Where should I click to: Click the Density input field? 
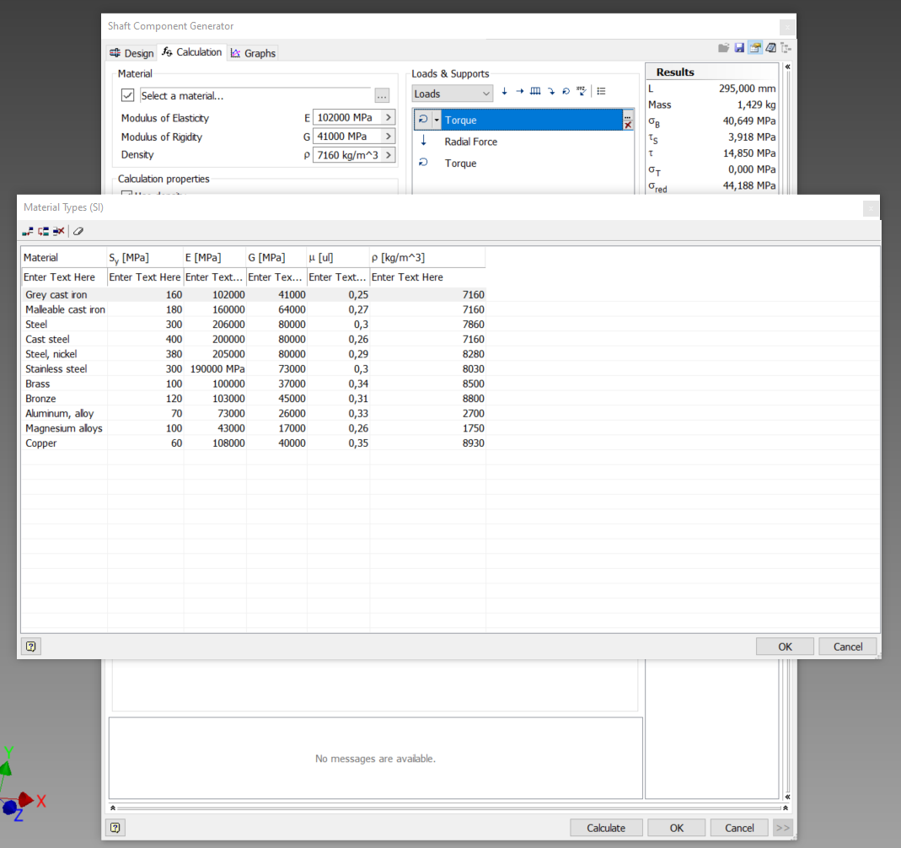pyautogui.click(x=347, y=155)
